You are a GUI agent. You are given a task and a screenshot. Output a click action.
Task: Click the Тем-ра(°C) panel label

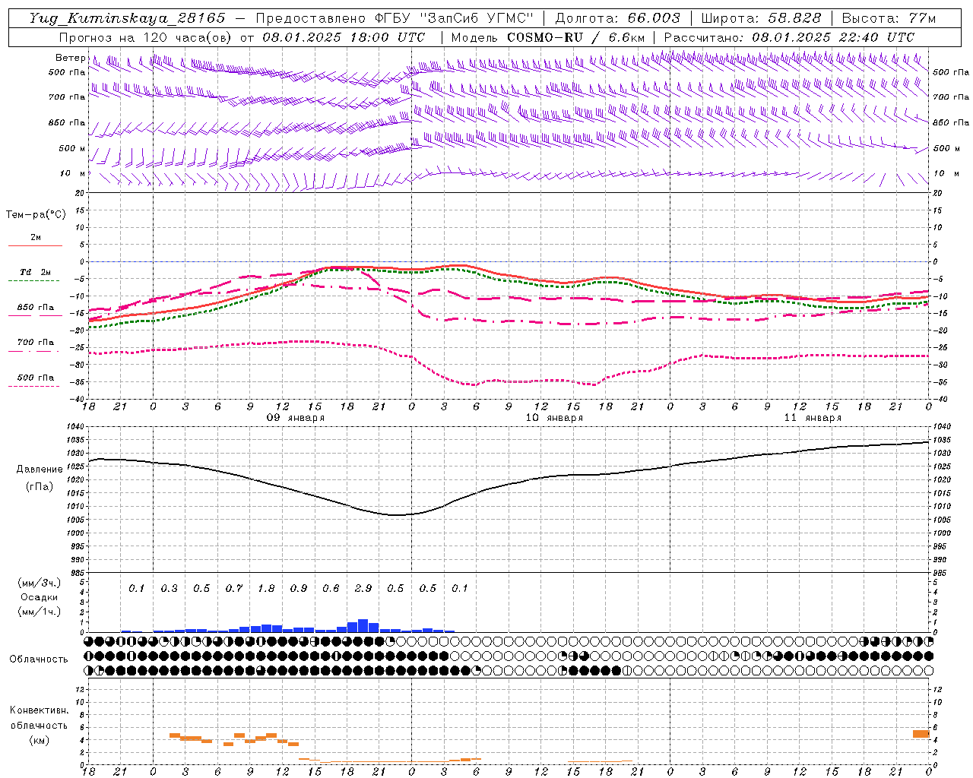pyautogui.click(x=36, y=215)
